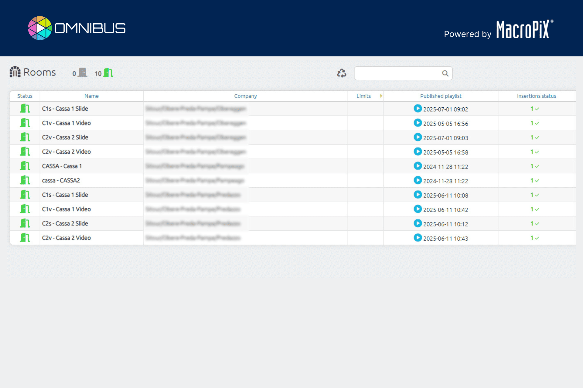
Task: Open C2v - Cassa 2 Slide room name
Action: pyautogui.click(x=65, y=137)
